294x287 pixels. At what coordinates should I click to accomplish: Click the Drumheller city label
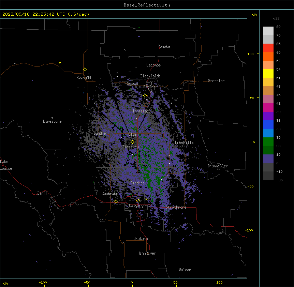point(218,166)
